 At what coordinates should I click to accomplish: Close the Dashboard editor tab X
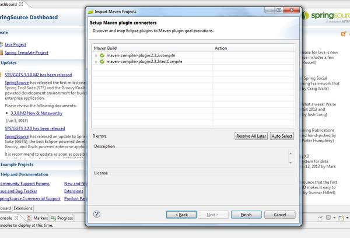(x=21, y=4)
